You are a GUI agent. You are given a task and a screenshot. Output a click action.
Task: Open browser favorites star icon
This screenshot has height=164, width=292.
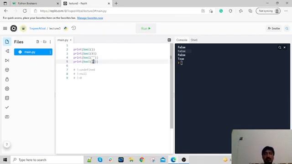pyautogui.click(x=240, y=11)
